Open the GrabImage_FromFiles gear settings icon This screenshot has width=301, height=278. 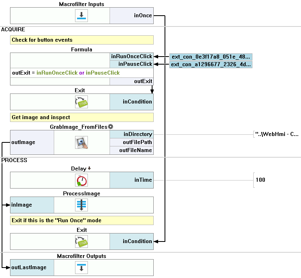[111, 127]
